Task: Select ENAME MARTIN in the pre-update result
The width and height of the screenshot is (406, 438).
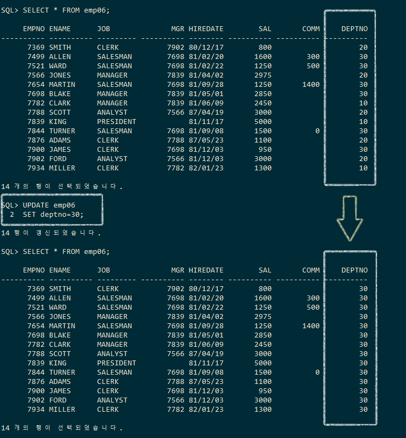Action: (x=62, y=85)
